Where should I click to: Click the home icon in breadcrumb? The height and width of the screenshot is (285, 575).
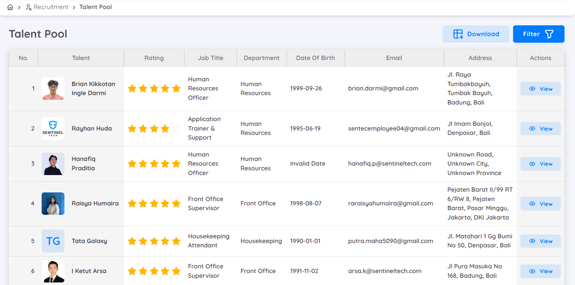click(x=10, y=7)
